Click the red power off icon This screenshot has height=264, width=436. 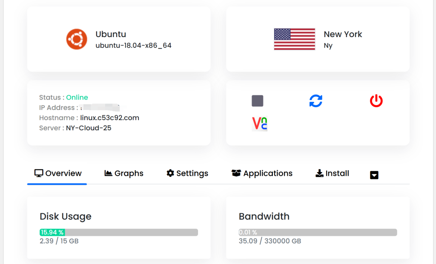click(x=376, y=101)
